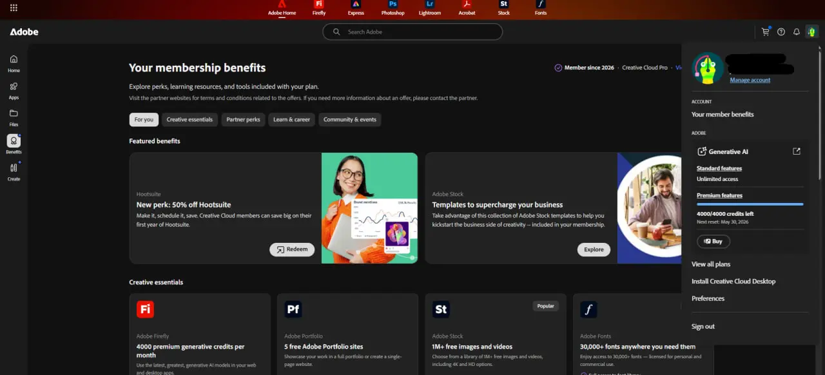This screenshot has width=825, height=375.
Task: Click Your member benefits menu item
Action: pos(723,115)
